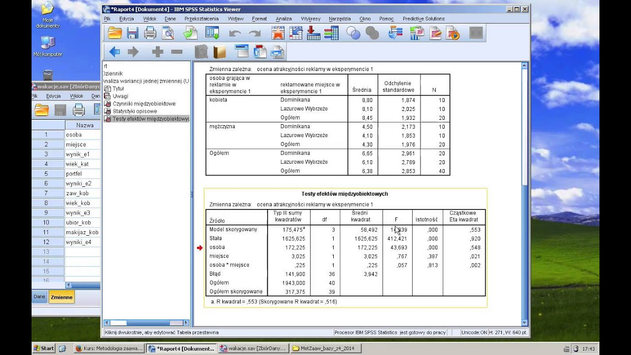Image resolution: width=631 pixels, height=355 pixels.
Task: Select Testy efektów międzyobiektowych outline item
Action: [x=151, y=119]
